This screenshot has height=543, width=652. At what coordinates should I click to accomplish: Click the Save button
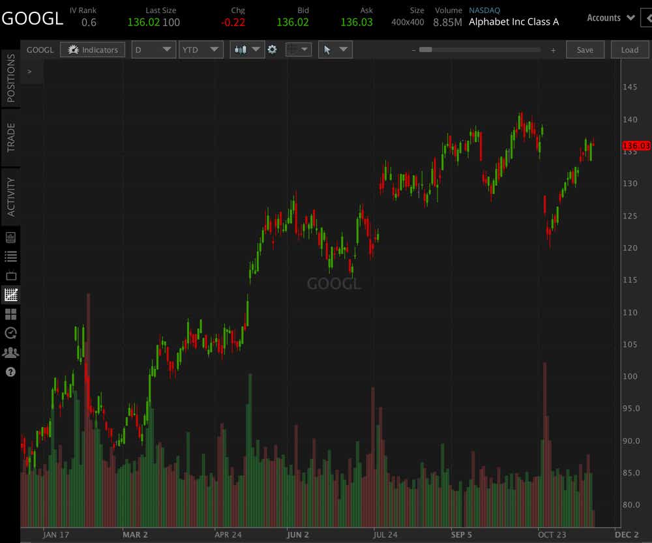click(x=585, y=50)
